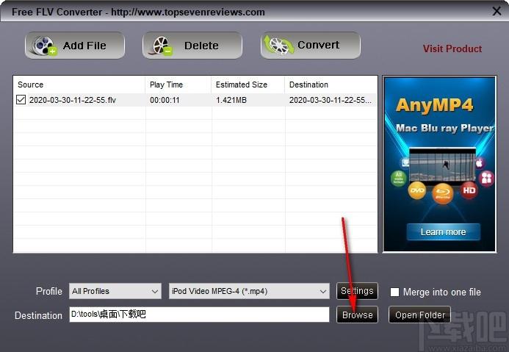The height and width of the screenshot is (352, 509).
Task: Click the Blu-ray disc icon in ad
Action: point(442,193)
